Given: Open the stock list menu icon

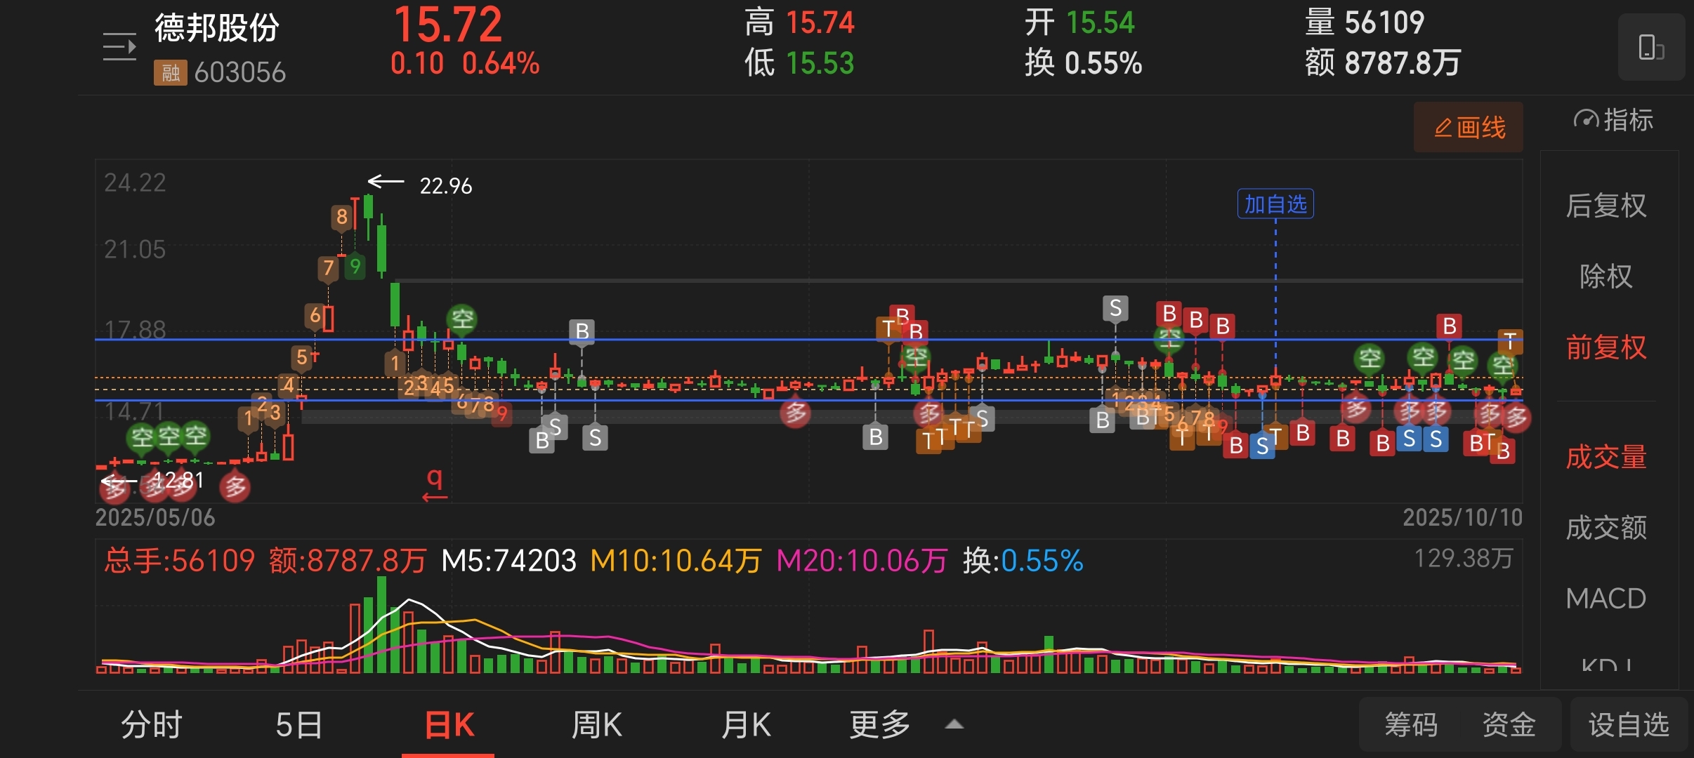Looking at the screenshot, I should (119, 47).
